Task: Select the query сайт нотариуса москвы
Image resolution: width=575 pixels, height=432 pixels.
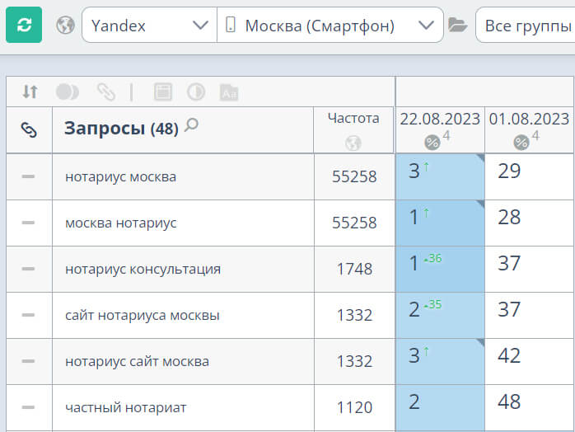Action: [143, 315]
